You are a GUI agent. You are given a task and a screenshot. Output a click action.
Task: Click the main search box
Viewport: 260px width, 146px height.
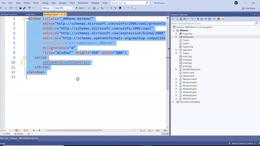[130, 3]
